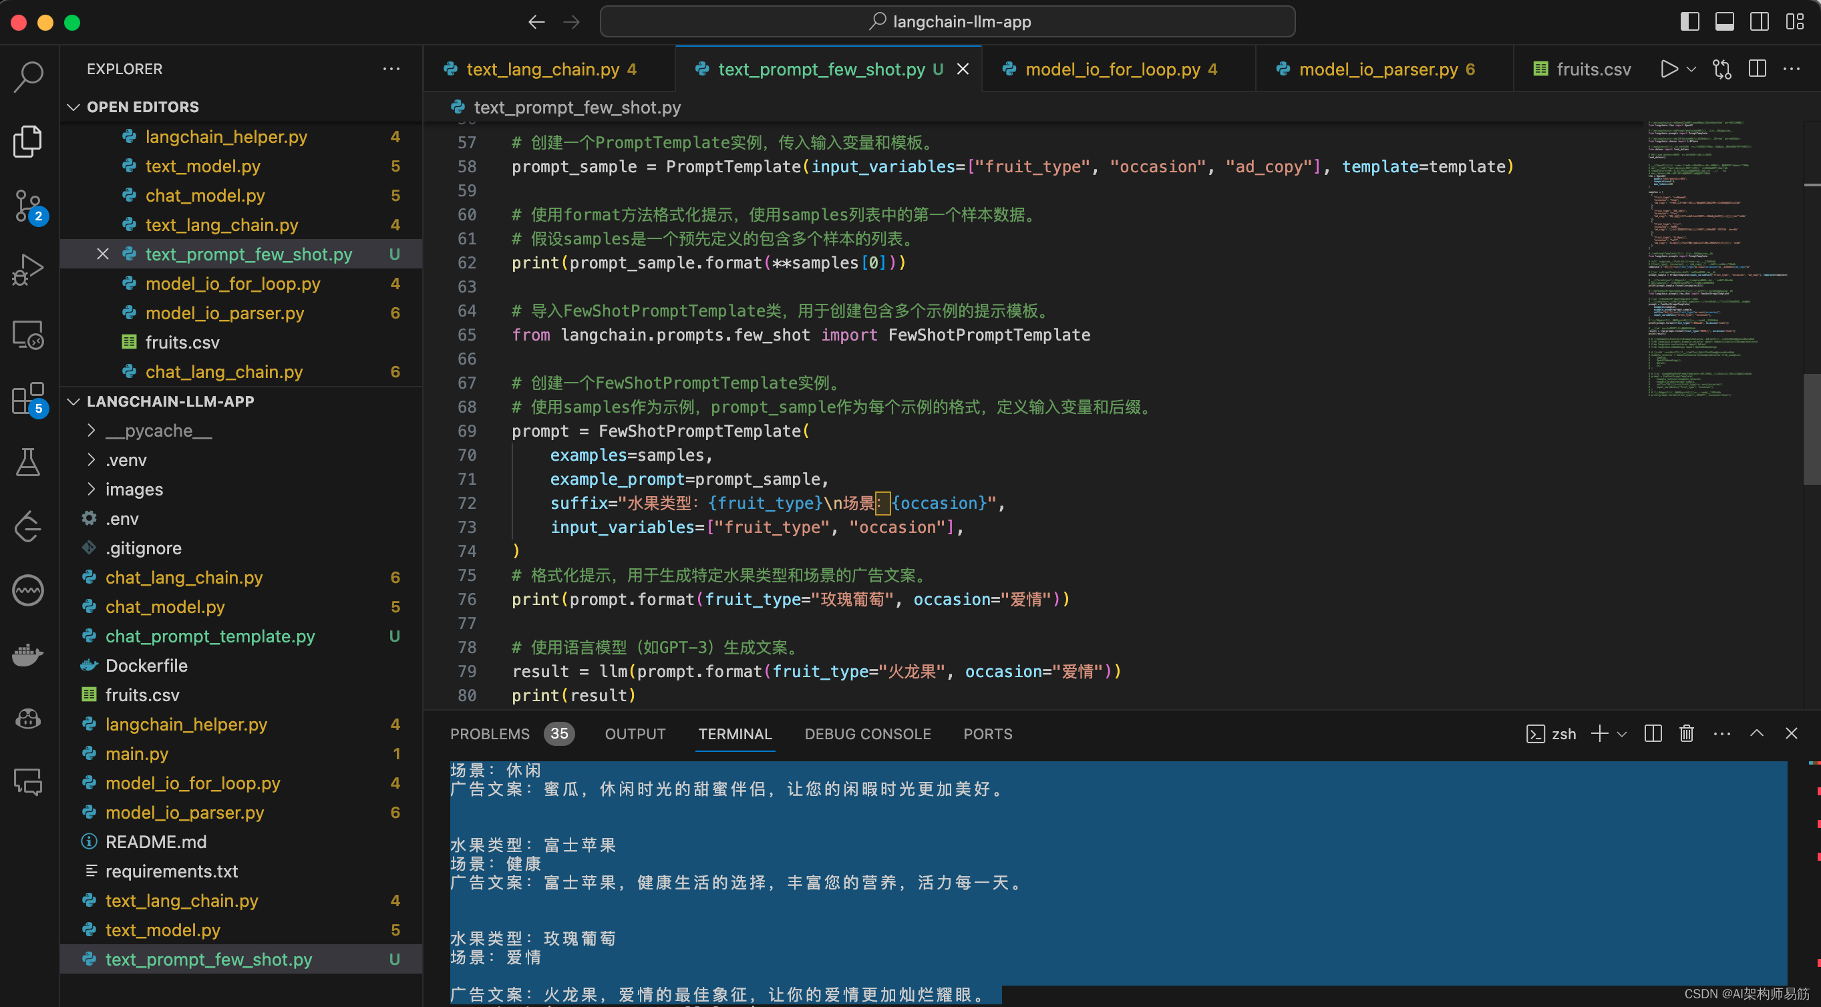
Task: Switch to fruits.csv editor tab
Action: coord(1582,69)
